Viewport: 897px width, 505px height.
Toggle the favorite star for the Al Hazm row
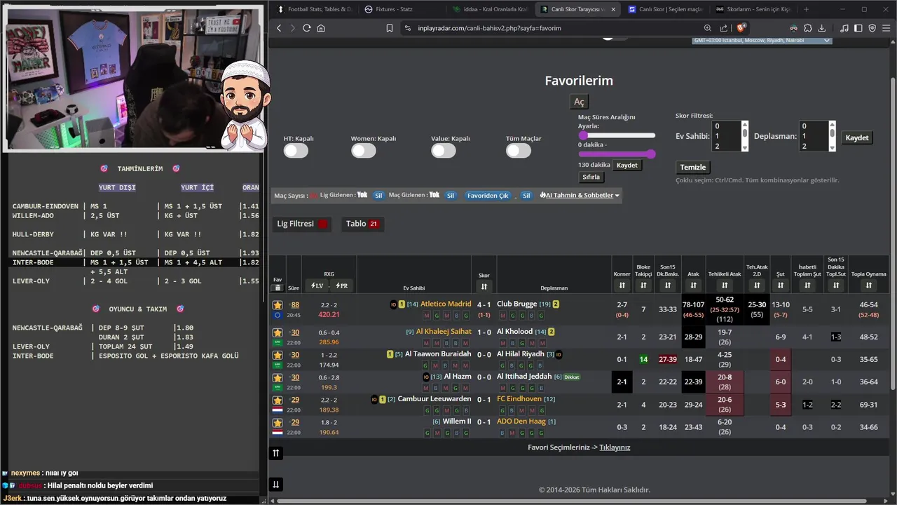[x=278, y=377]
